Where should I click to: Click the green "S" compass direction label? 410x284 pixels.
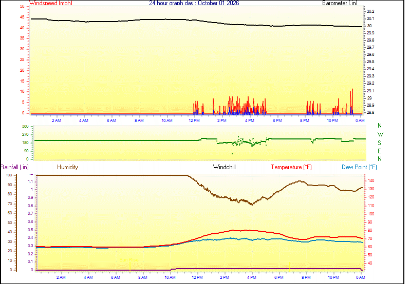coord(379,143)
